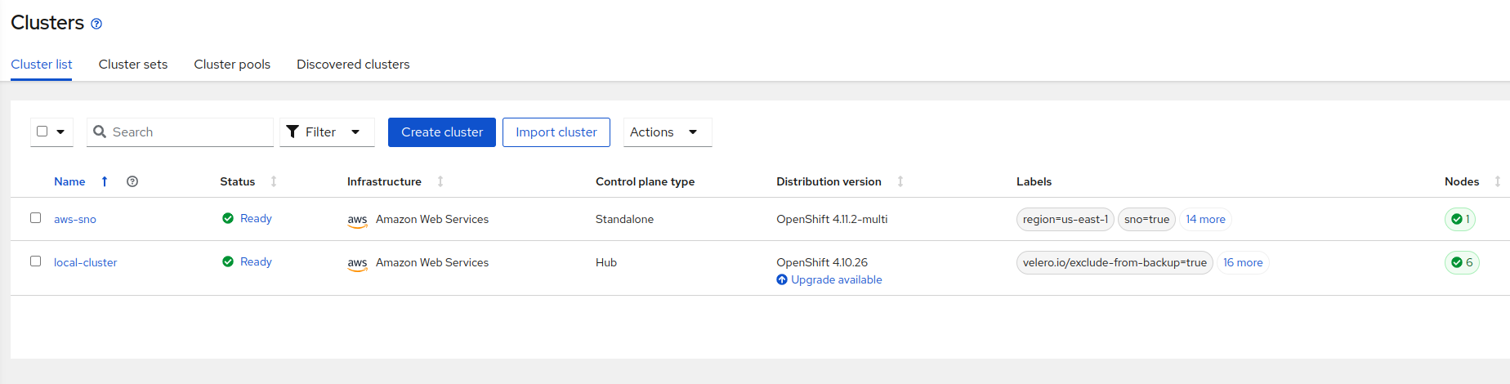Screen dimensions: 1510x384
Task: Click the node count badge for aws-sno
Action: pos(1460,219)
